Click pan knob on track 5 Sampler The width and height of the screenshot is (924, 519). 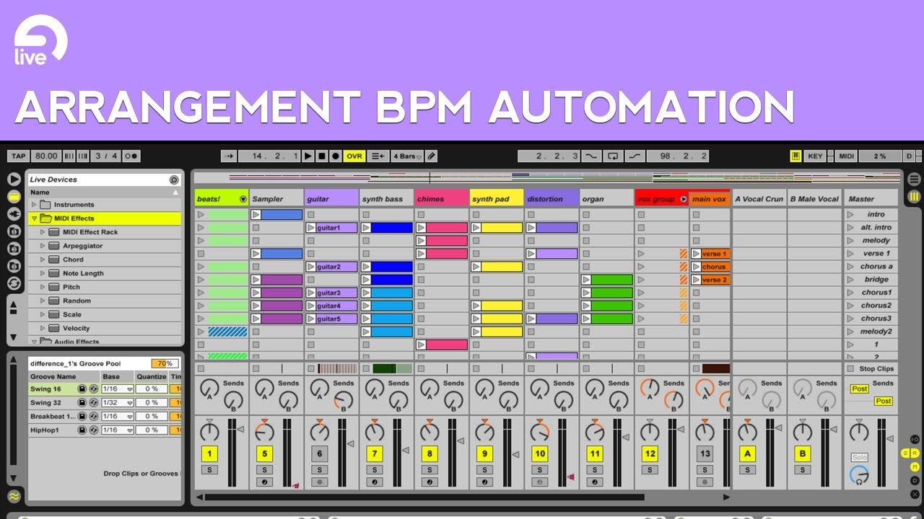tap(264, 432)
